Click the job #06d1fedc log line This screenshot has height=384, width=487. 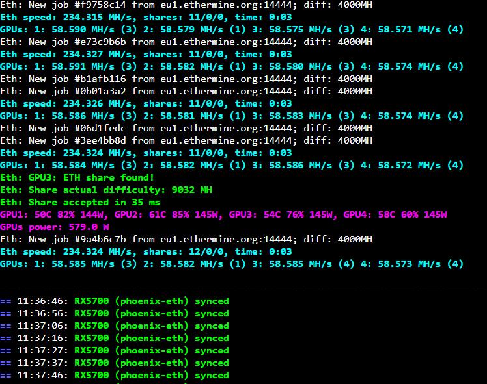[186, 128]
